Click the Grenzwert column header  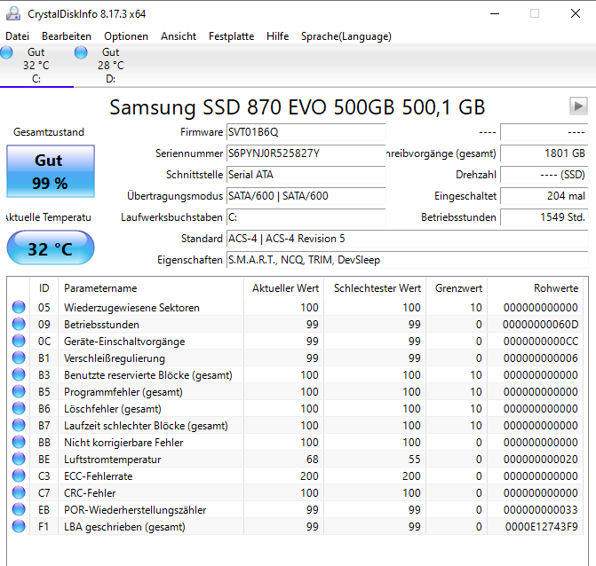(x=457, y=288)
